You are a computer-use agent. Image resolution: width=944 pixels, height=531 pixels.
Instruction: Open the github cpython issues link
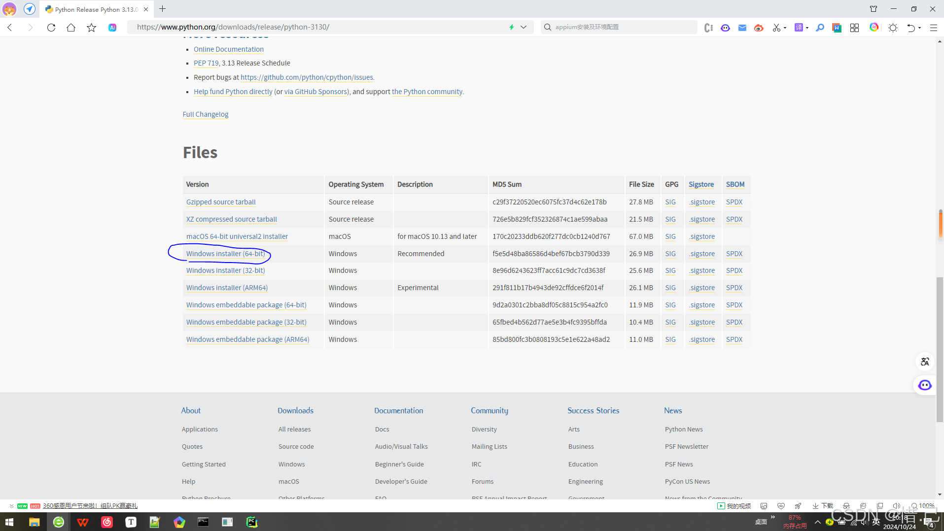click(307, 77)
